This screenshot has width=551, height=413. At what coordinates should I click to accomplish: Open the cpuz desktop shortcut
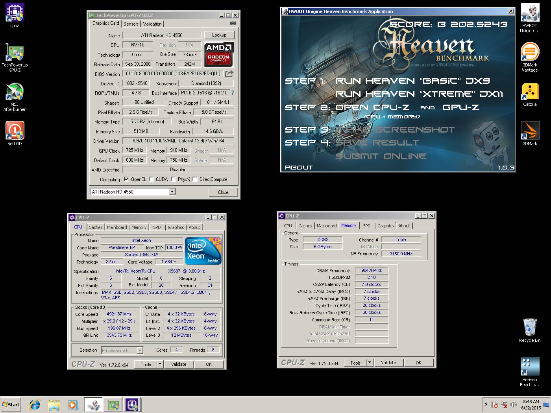[x=15, y=15]
